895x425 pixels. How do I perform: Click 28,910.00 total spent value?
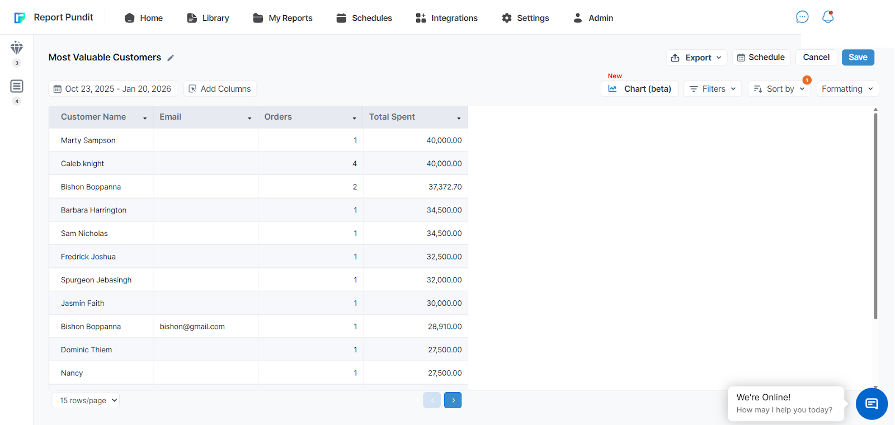445,327
